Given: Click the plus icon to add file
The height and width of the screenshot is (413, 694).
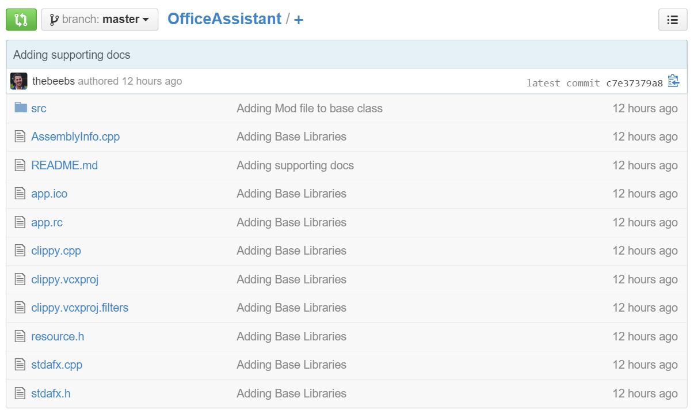Looking at the screenshot, I should pyautogui.click(x=299, y=20).
